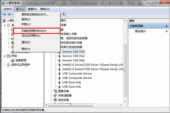This screenshot has width=170, height=113.
Task: Click horizontal scrollbar right arrow
Action: [121, 105]
